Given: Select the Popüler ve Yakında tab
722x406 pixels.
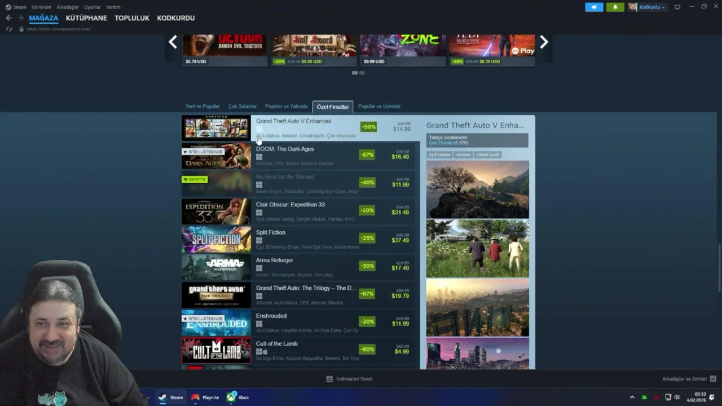Looking at the screenshot, I should (287, 106).
